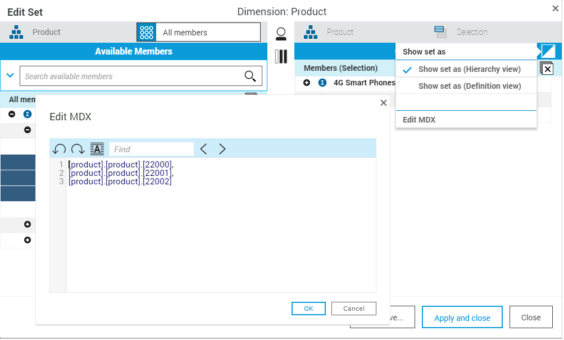
Task: Focus the Find field in MDX editor
Action: (152, 149)
